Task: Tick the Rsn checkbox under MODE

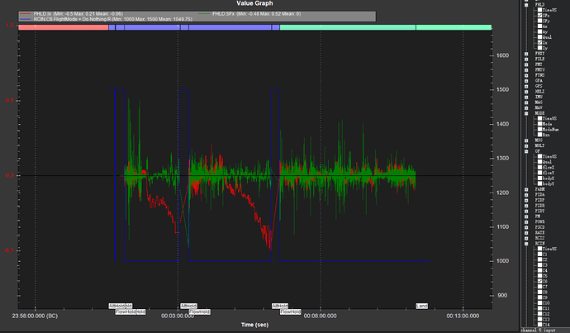Action: click(x=539, y=135)
